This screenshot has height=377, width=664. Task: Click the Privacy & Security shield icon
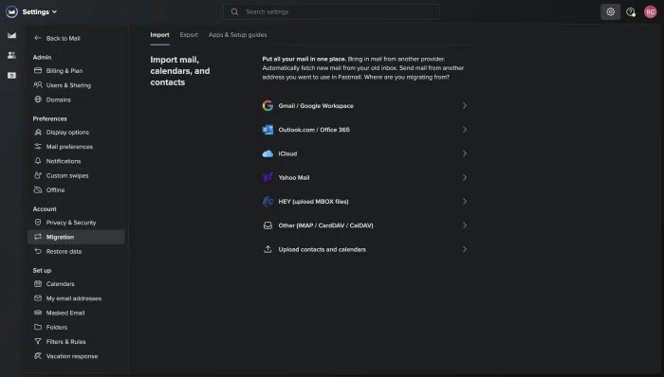pos(38,222)
